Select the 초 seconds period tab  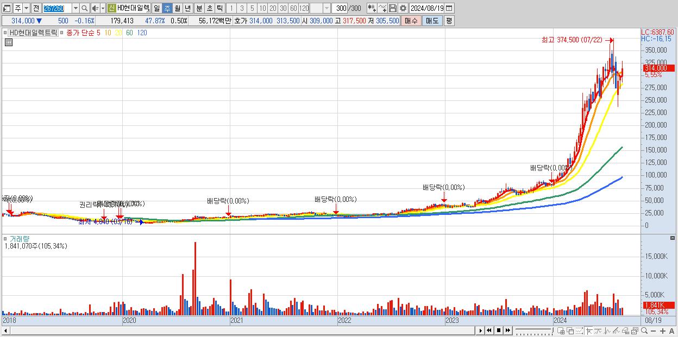[209, 8]
